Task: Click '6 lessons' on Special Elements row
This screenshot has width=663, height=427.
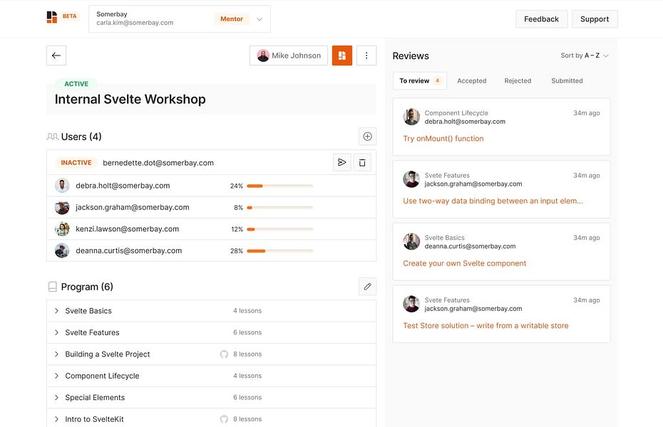Action: (247, 397)
